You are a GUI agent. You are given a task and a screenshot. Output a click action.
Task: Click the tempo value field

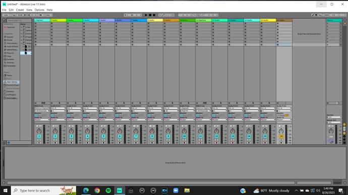tap(20, 15)
